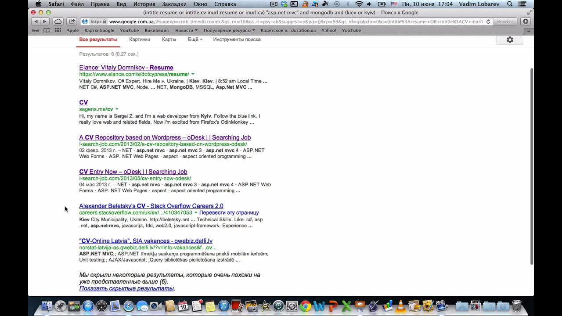562x316 pixels.
Task: Open Trash in the Dock
Action: pos(516,305)
